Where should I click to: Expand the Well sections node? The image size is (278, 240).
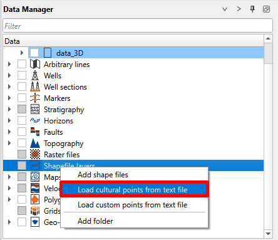coord(9,86)
